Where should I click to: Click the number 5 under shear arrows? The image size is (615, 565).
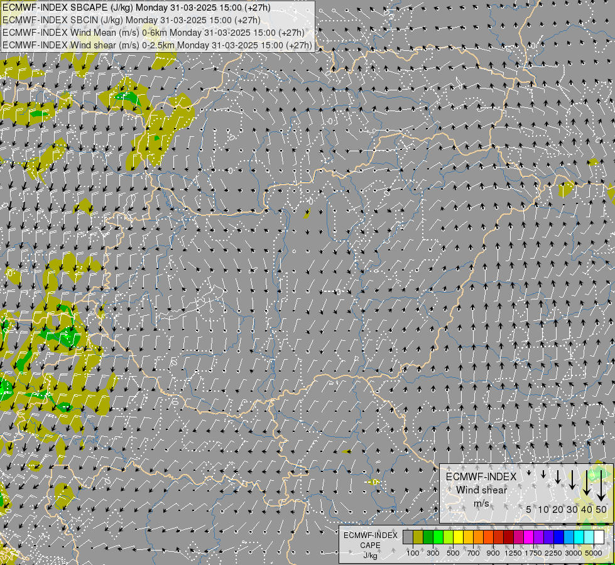(x=529, y=509)
